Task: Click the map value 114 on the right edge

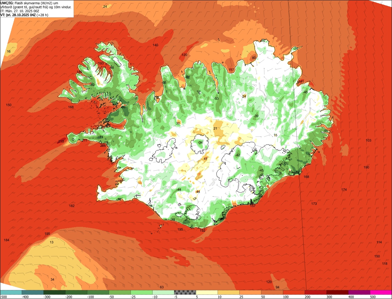Action: 379,242
